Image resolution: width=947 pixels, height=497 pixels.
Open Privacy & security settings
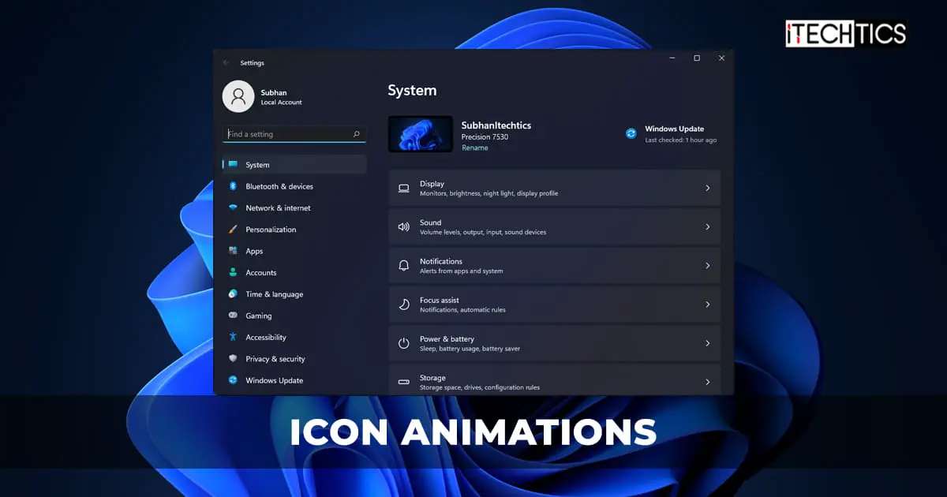[294, 358]
